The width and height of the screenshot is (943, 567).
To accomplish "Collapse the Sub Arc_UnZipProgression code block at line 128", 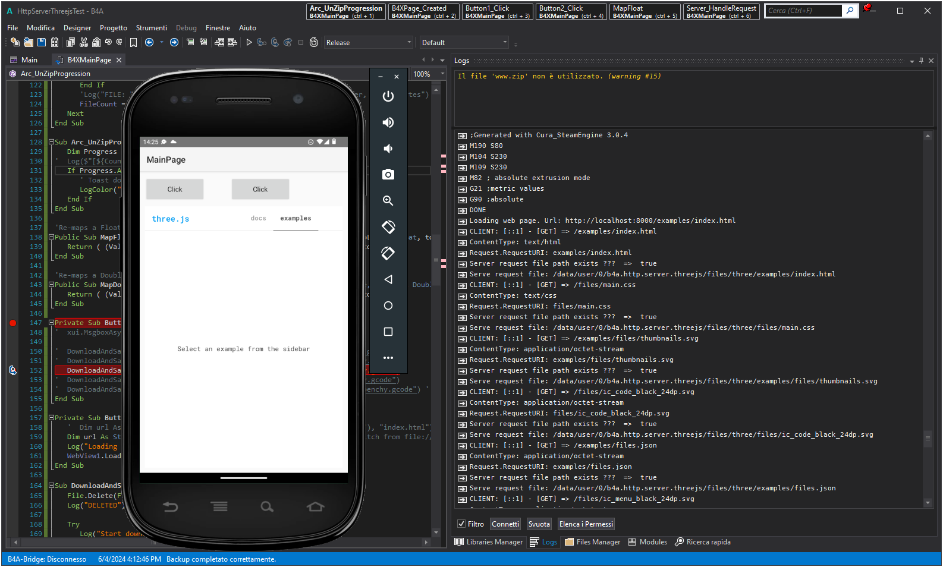I will coord(51,142).
